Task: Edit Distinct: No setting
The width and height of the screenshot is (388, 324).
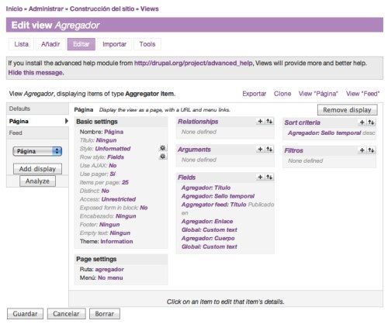Action: point(106,191)
